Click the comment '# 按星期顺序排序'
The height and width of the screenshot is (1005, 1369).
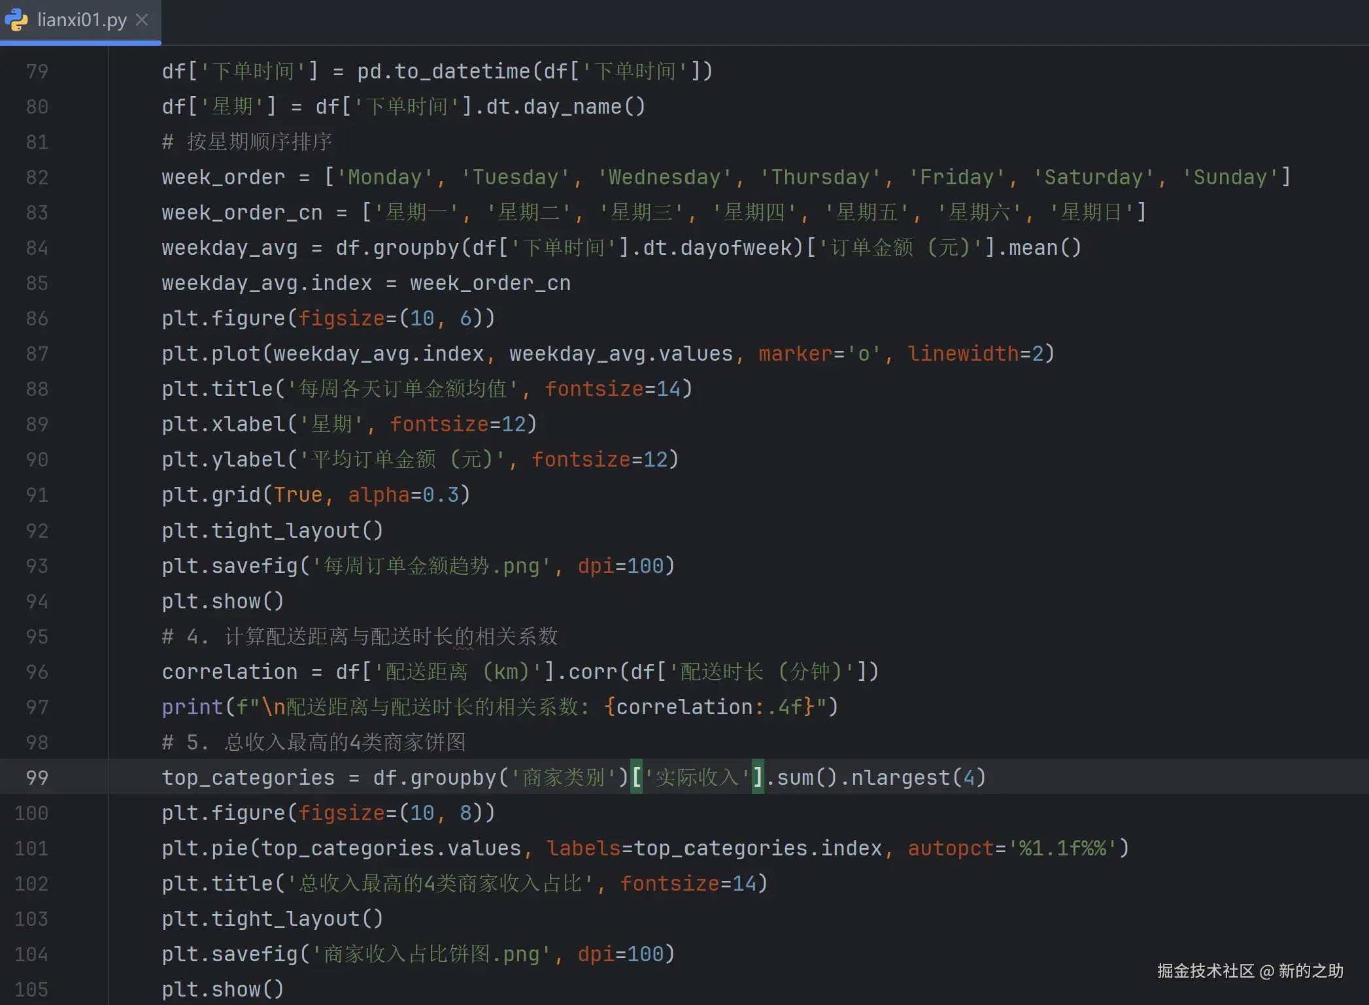point(247,142)
